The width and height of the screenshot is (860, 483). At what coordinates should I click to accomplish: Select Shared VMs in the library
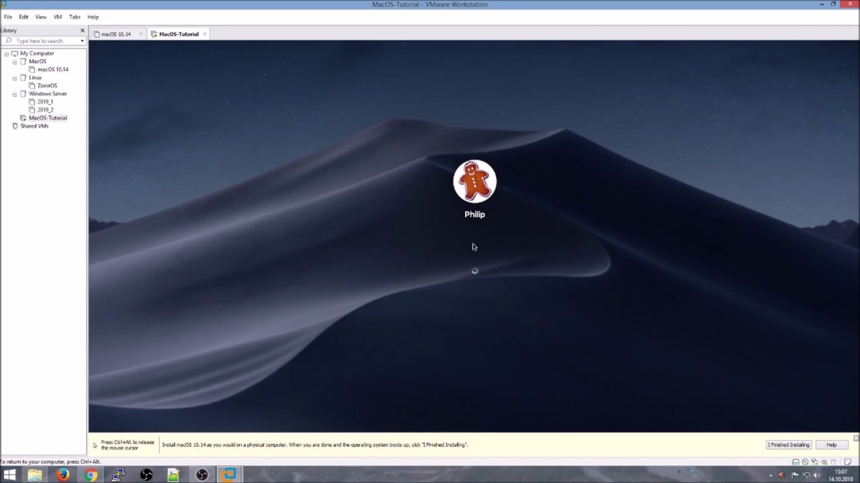pos(34,126)
